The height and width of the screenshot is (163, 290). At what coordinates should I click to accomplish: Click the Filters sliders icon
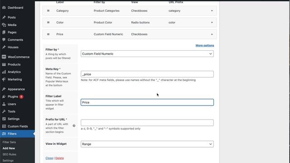pos(4,134)
